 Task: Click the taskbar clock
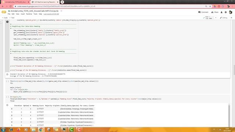pos(227,129)
